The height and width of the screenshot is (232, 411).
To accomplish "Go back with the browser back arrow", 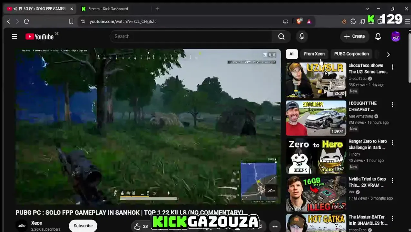I will (9, 21).
